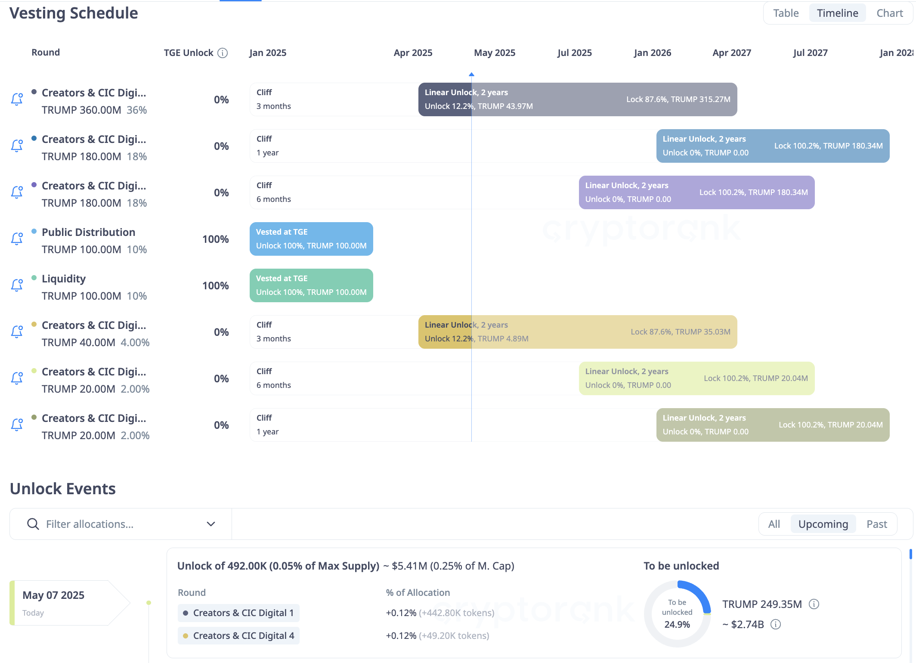The height and width of the screenshot is (663, 916).
Task: Show Past unlock events
Action: [x=876, y=524]
